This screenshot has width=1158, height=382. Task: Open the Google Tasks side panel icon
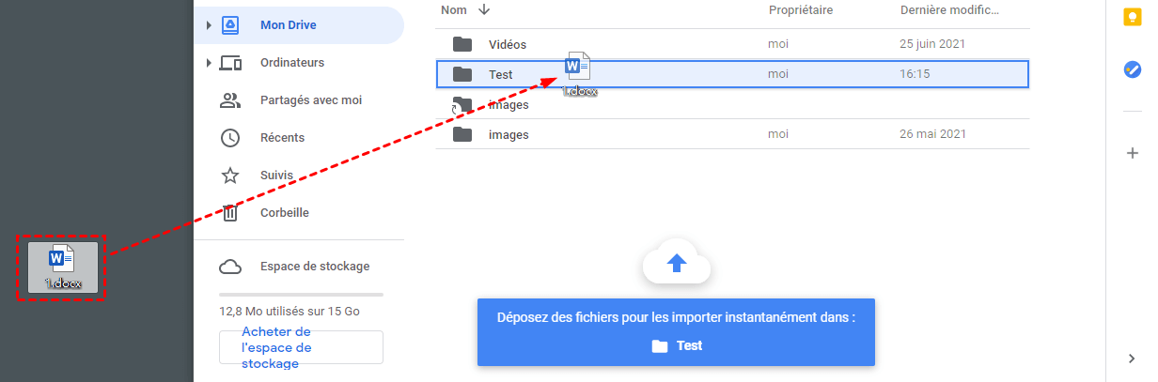[1133, 69]
